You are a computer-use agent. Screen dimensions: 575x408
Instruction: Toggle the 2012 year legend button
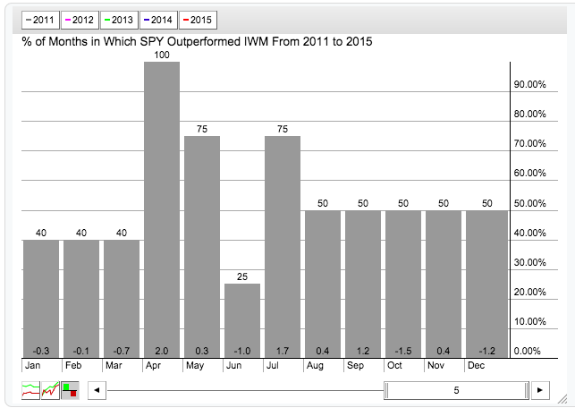click(80, 20)
